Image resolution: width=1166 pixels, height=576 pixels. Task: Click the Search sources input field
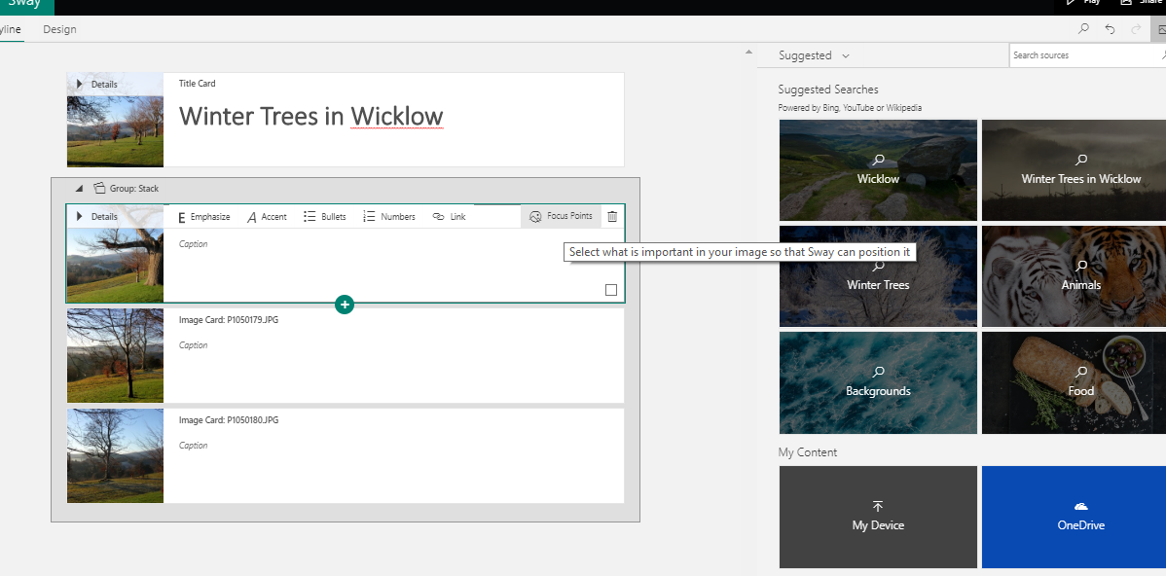(1080, 55)
